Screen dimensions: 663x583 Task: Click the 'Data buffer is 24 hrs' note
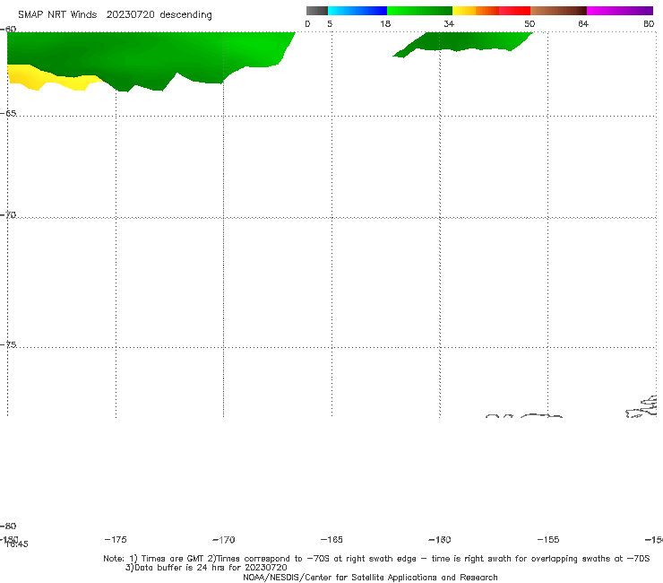(x=206, y=568)
